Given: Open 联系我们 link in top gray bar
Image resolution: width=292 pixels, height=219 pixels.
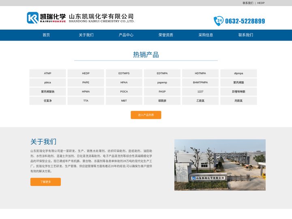Looking at the screenshot, I should 248,3.
